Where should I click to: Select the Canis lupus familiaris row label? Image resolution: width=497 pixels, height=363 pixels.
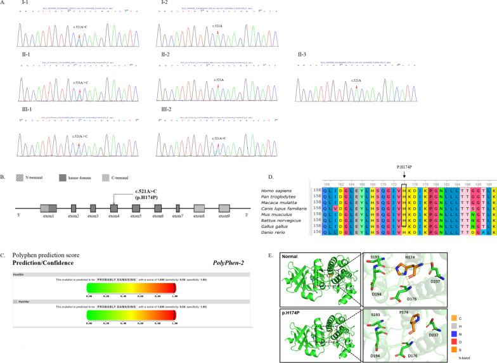pyautogui.click(x=284, y=208)
